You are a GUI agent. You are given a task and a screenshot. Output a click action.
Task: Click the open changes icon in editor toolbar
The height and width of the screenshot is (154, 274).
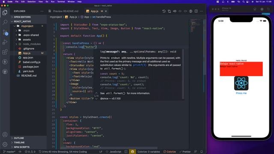coord(170,11)
